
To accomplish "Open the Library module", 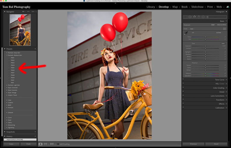I will click(x=151, y=7).
